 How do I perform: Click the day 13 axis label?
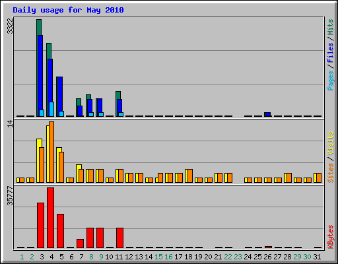[139, 257]
